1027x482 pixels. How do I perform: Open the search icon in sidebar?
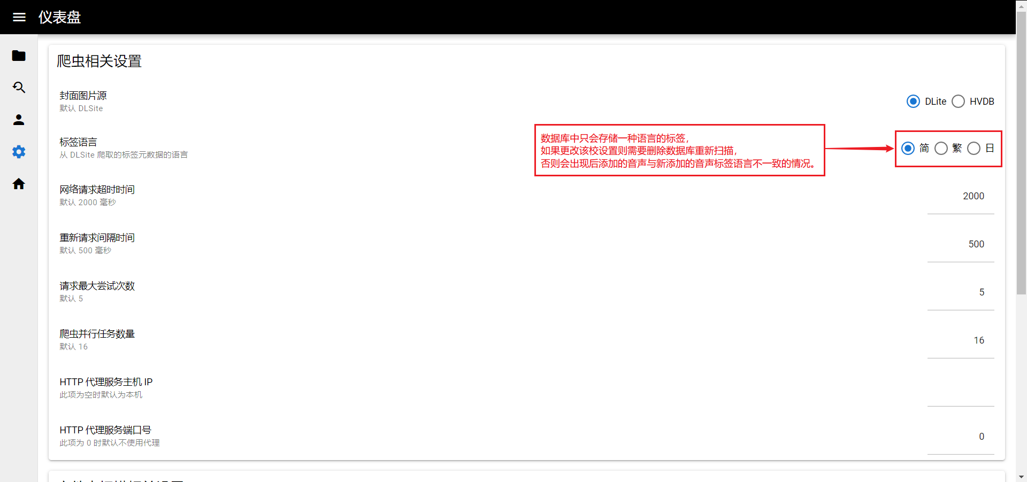(19, 88)
